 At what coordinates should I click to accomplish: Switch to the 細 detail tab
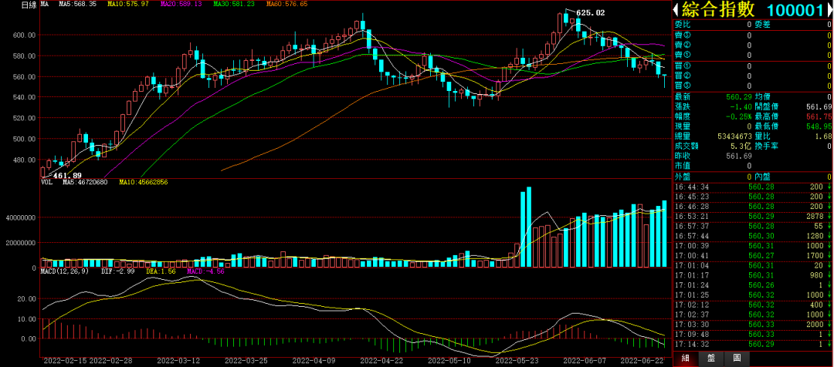687,358
